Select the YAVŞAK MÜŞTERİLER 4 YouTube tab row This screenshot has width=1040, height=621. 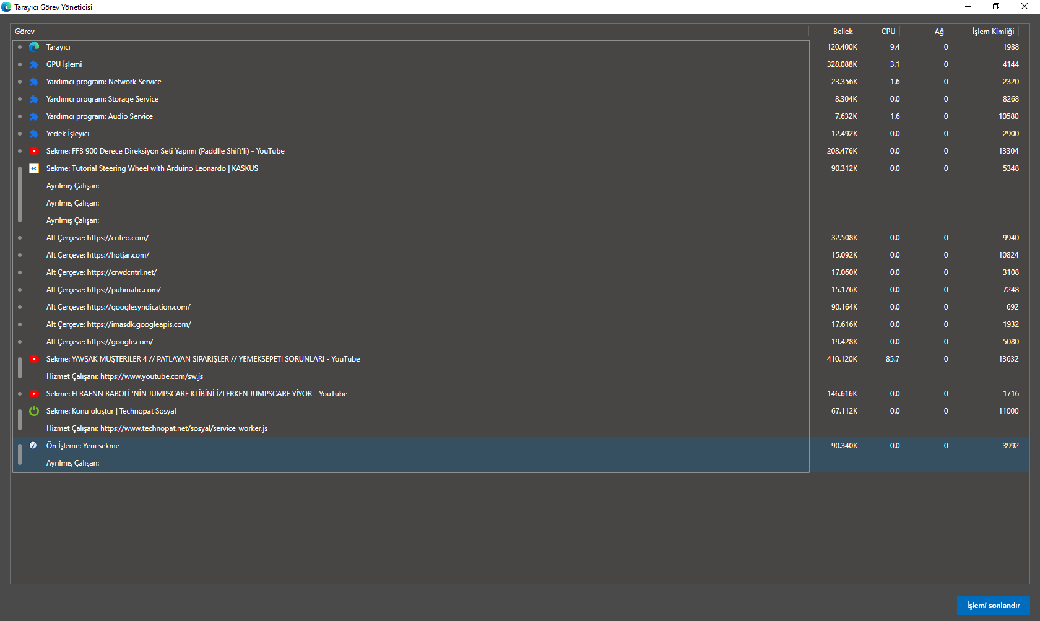[x=520, y=359]
